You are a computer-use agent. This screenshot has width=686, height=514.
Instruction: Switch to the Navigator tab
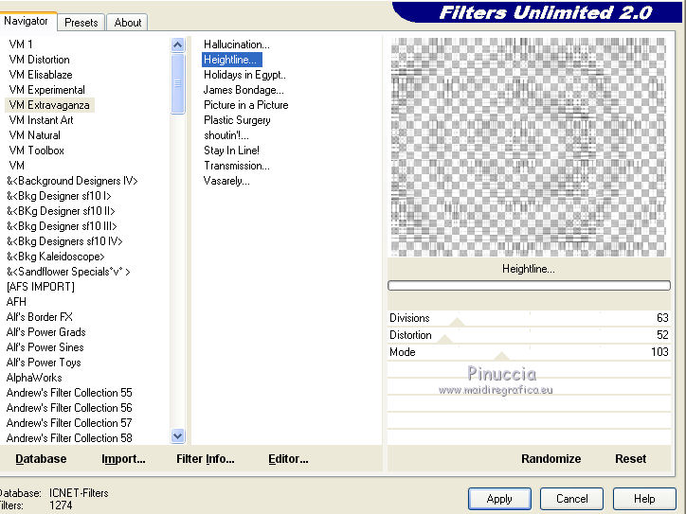tap(27, 21)
